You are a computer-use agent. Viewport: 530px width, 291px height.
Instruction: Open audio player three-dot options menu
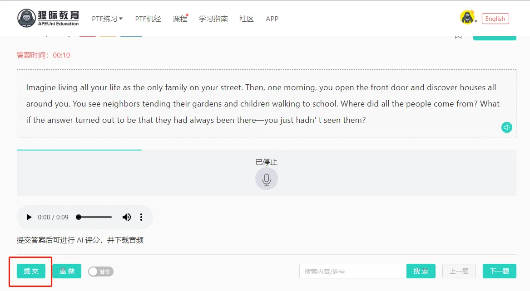(x=141, y=217)
